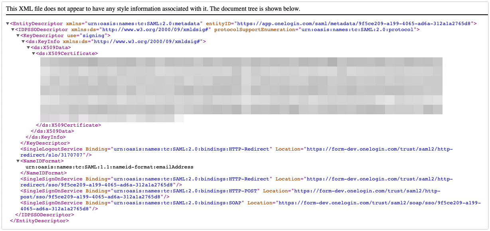Collapse the ds:X509Certificate node
Image resolution: width=490 pixels, height=231 pixels.
34,54
